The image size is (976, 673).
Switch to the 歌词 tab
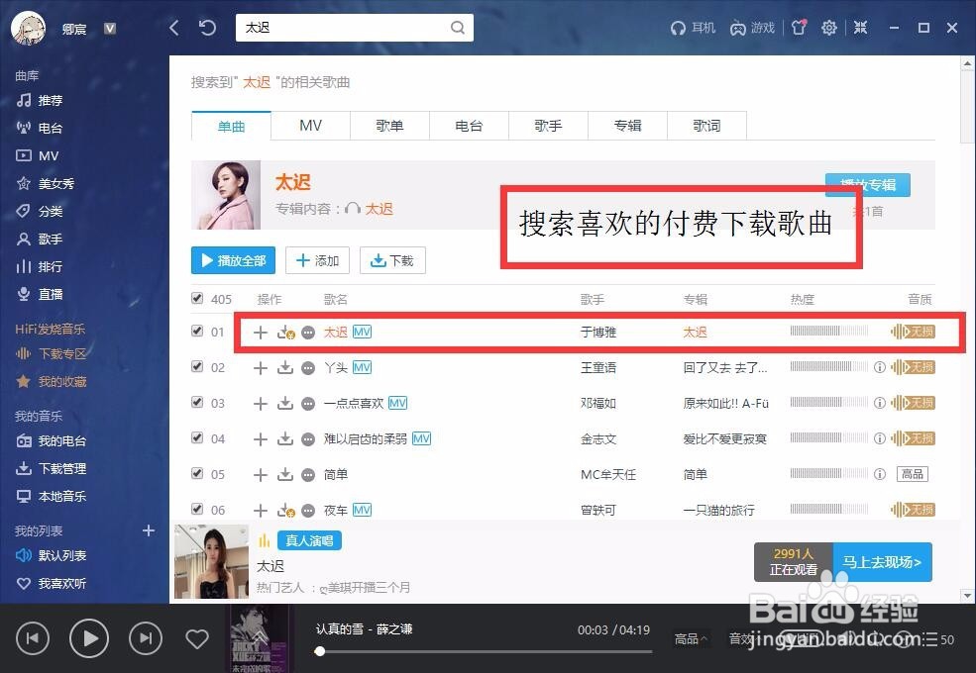tap(706, 126)
